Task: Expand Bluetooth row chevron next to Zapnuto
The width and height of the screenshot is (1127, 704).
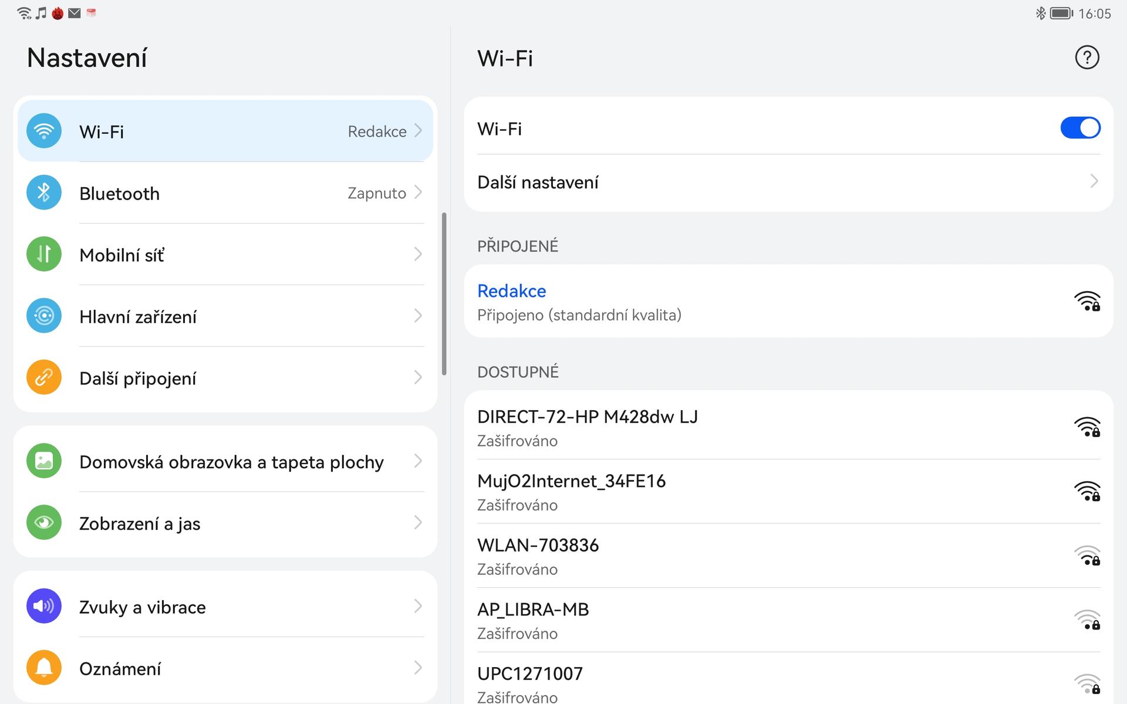Action: (x=418, y=192)
